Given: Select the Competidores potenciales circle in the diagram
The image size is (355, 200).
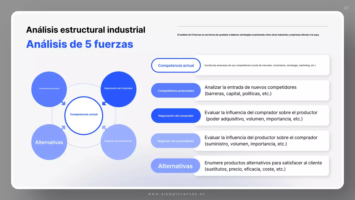Looking at the screenshot, I should click(x=49, y=89).
